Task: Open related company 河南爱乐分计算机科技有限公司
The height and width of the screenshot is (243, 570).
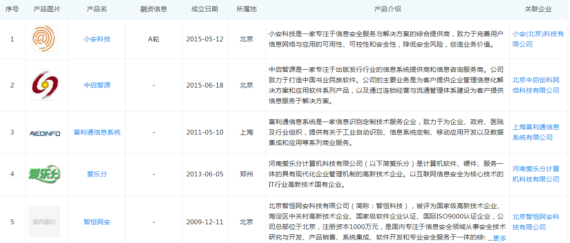Action: click(536, 174)
